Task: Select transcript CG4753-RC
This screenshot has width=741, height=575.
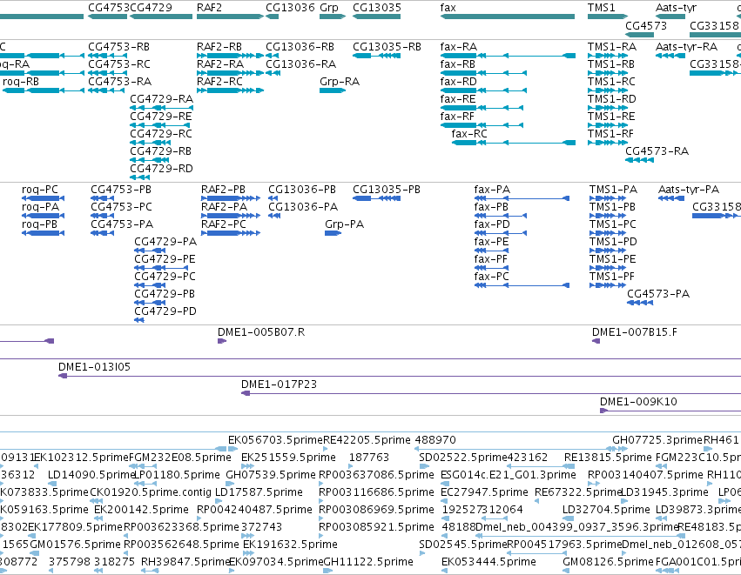Action: click(119, 64)
